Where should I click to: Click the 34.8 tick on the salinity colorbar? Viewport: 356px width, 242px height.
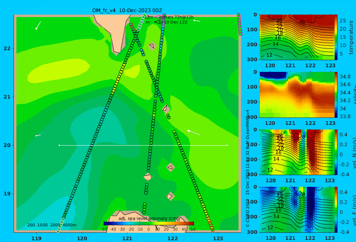(345, 77)
